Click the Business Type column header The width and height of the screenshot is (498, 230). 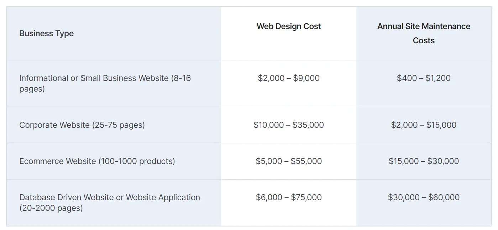[47, 33]
